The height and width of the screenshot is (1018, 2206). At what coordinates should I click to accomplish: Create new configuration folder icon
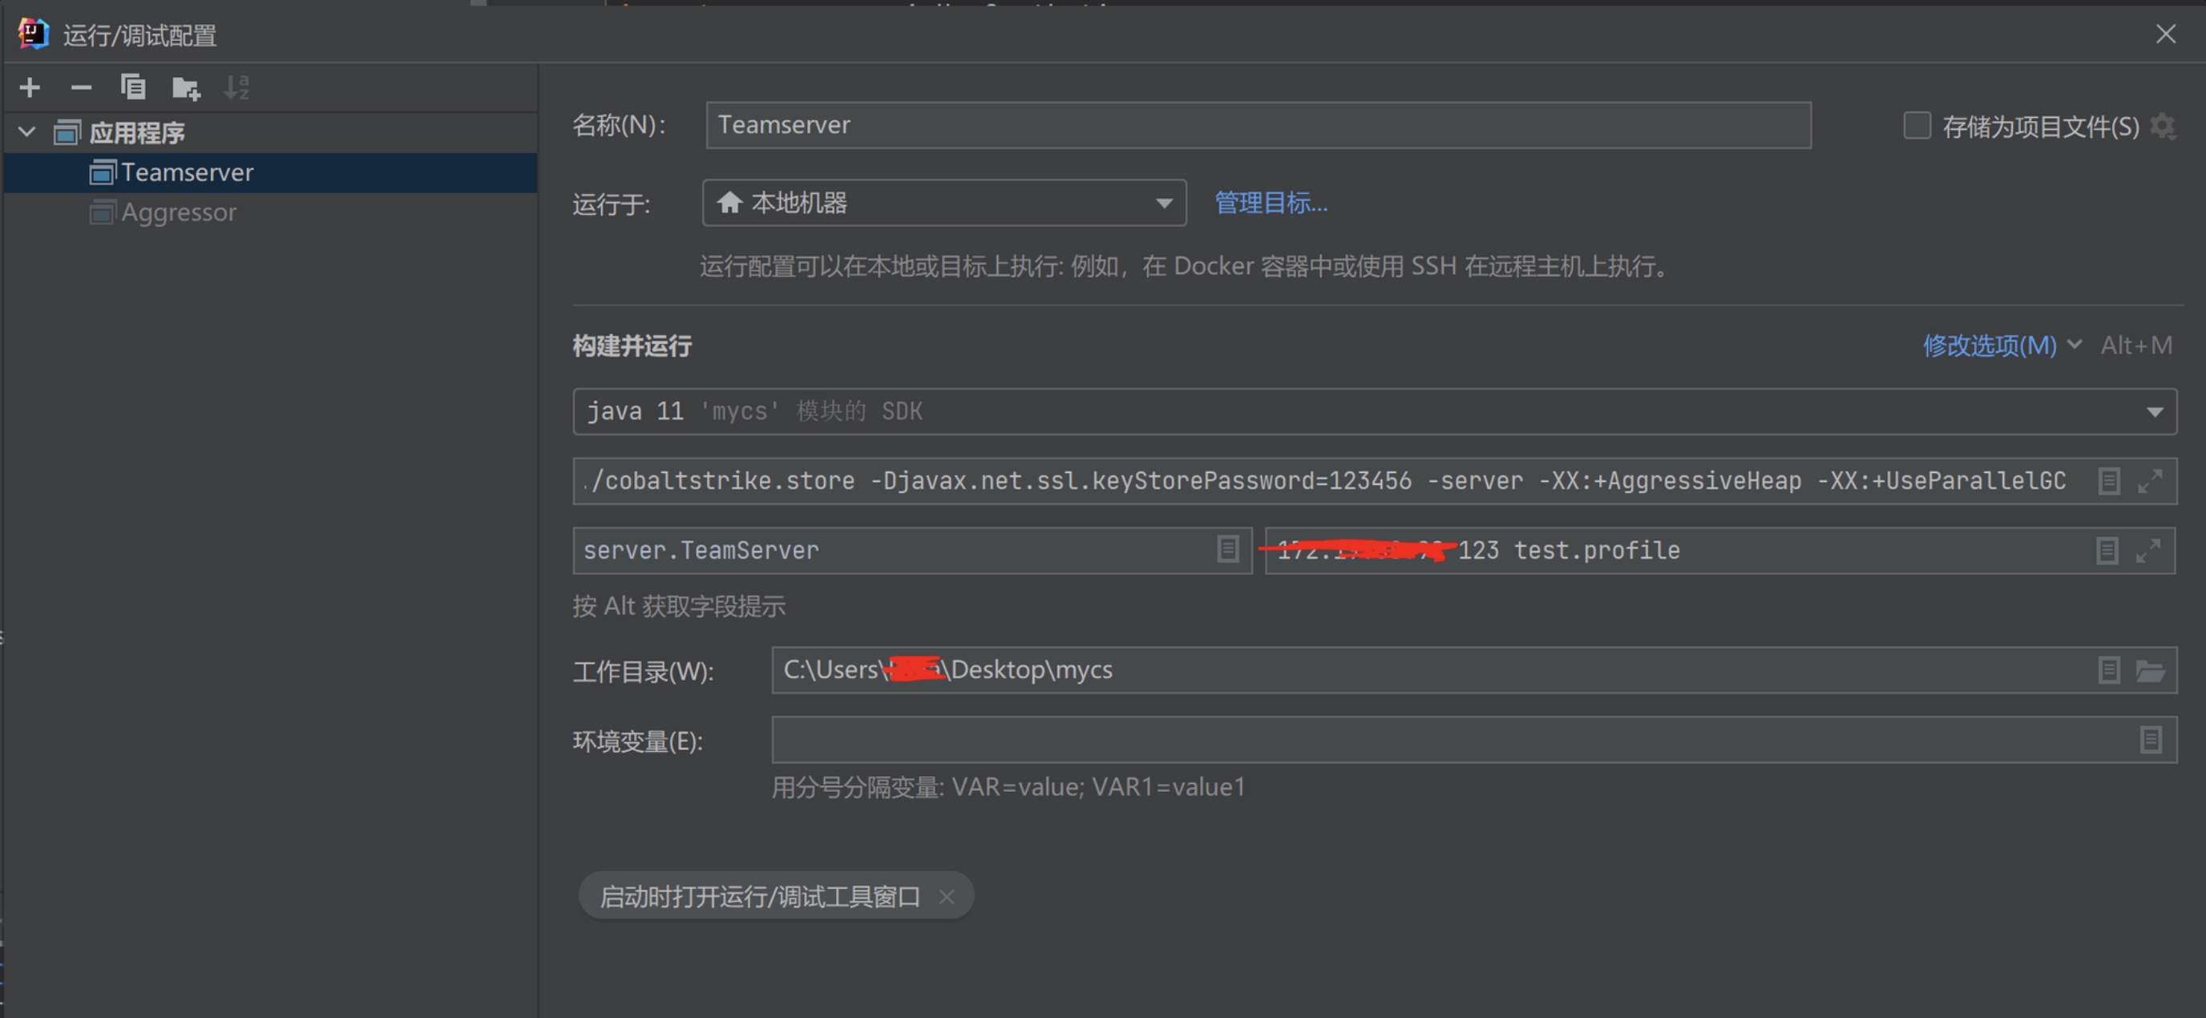(x=185, y=87)
